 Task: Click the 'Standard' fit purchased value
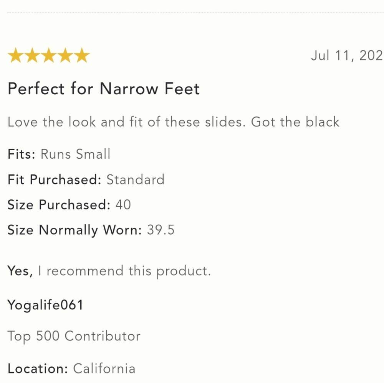136,180
